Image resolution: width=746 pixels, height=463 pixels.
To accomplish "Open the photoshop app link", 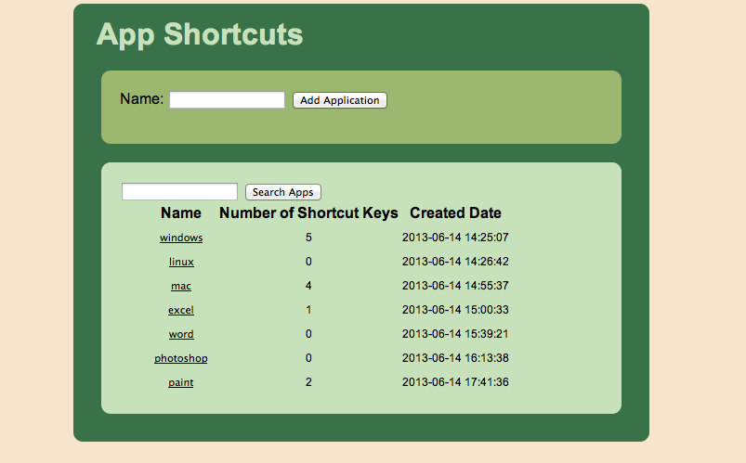I will click(181, 358).
